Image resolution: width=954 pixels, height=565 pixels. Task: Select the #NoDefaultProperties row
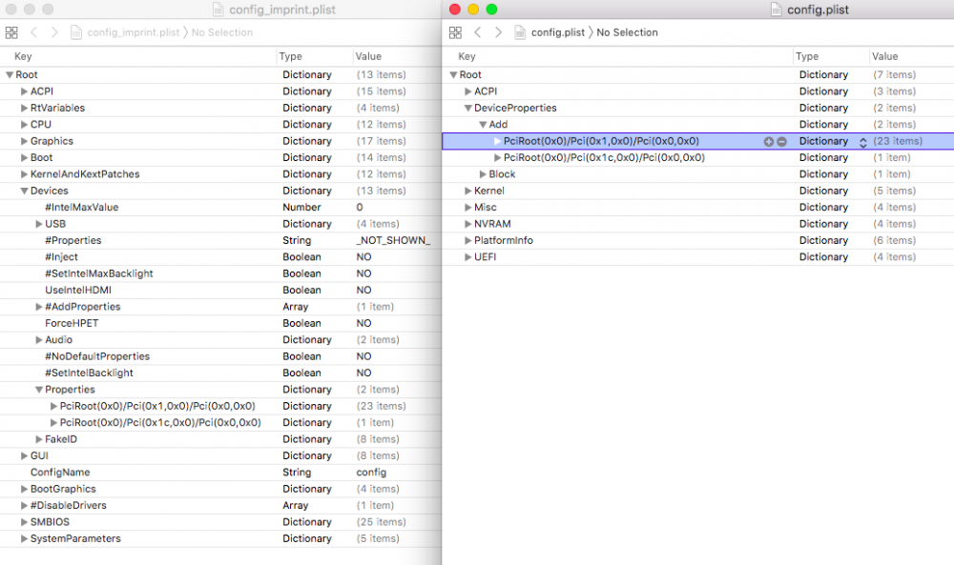[220, 356]
